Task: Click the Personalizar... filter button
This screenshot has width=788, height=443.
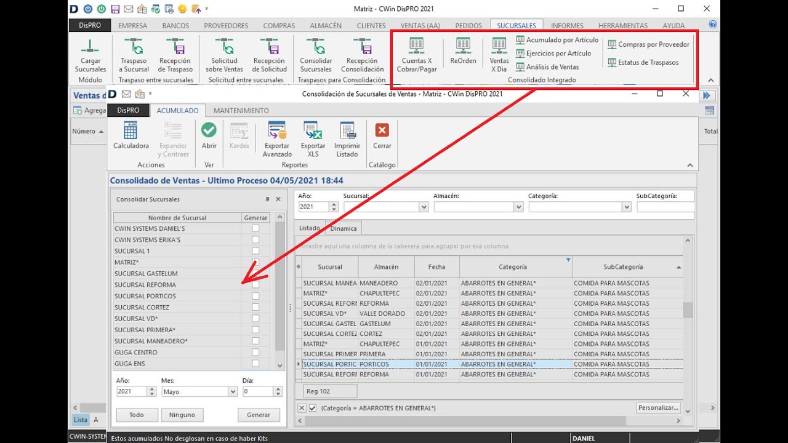Action: coord(659,408)
